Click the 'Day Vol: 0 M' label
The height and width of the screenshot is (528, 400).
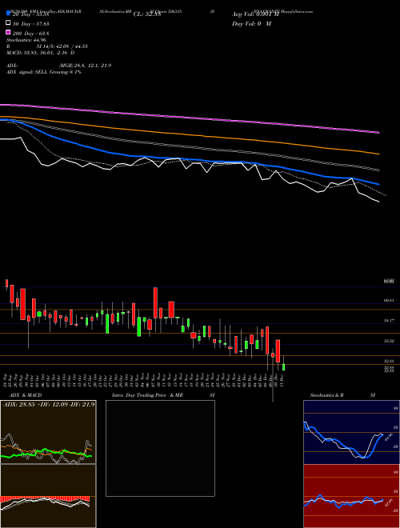pyautogui.click(x=251, y=23)
